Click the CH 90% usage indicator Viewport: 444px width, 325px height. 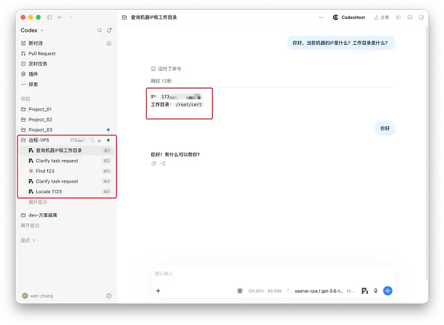pyautogui.click(x=256, y=291)
